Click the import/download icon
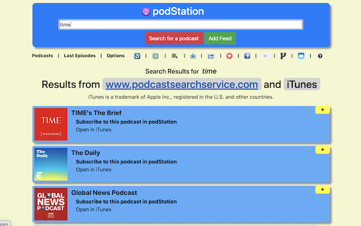361x226 pixels. pos(193,56)
